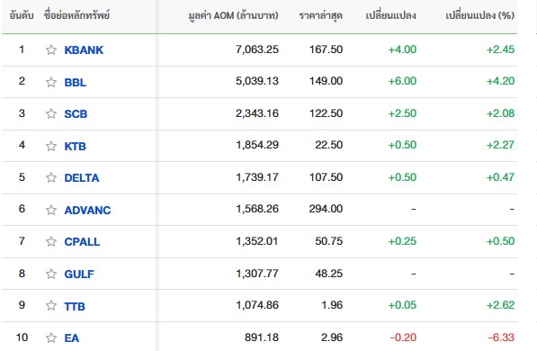Mark CPALL as favorite
The height and width of the screenshot is (351, 537).
pyautogui.click(x=51, y=242)
